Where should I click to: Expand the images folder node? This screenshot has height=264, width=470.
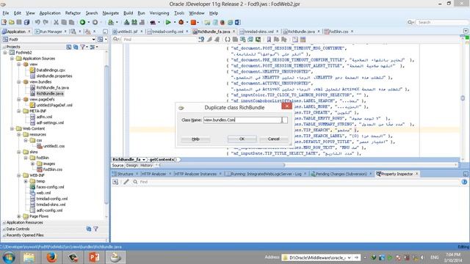point(32,164)
